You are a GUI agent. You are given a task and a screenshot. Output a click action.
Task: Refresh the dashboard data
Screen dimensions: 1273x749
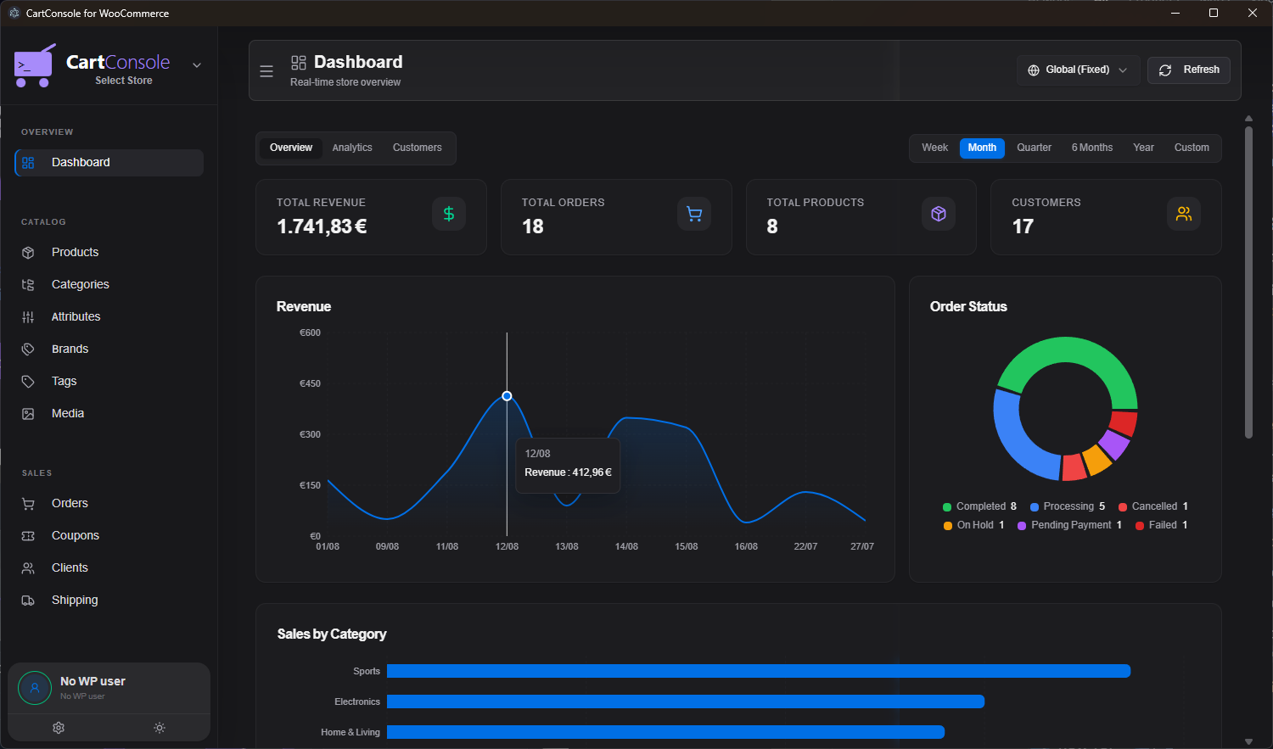point(1189,70)
